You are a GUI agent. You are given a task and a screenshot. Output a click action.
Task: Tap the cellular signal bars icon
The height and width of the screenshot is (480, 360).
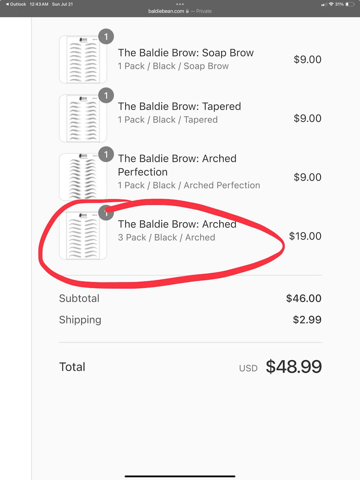(324, 5)
